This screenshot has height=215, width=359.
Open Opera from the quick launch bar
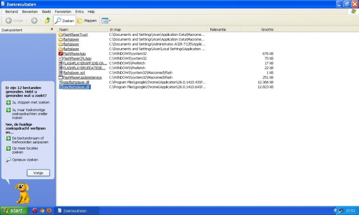point(35,210)
